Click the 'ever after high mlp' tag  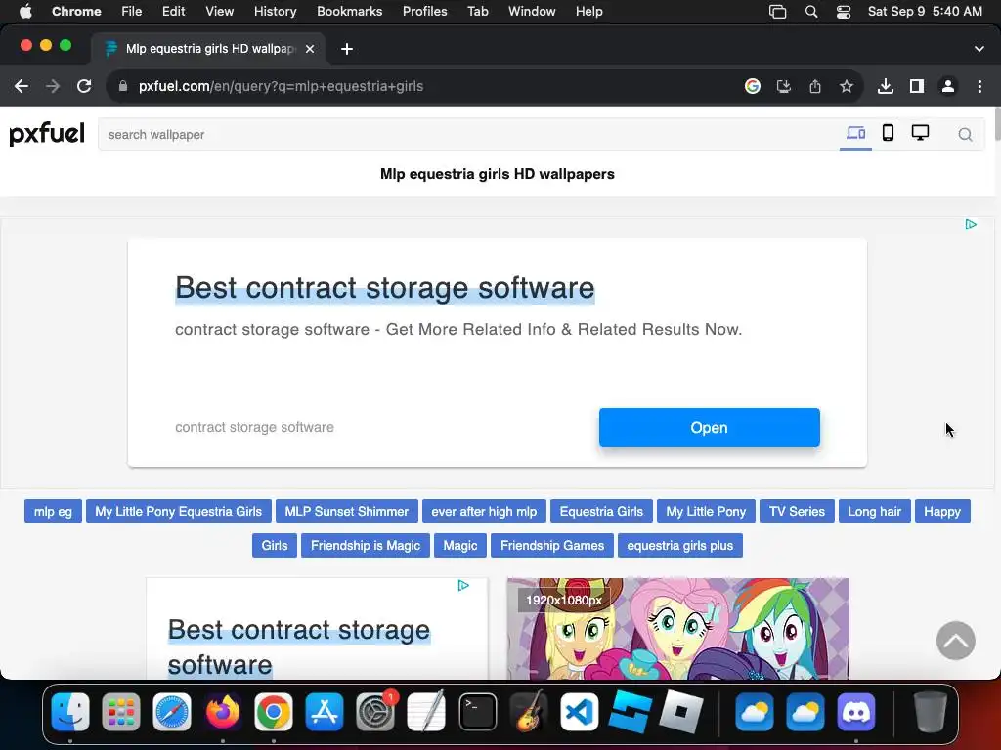pos(484,512)
